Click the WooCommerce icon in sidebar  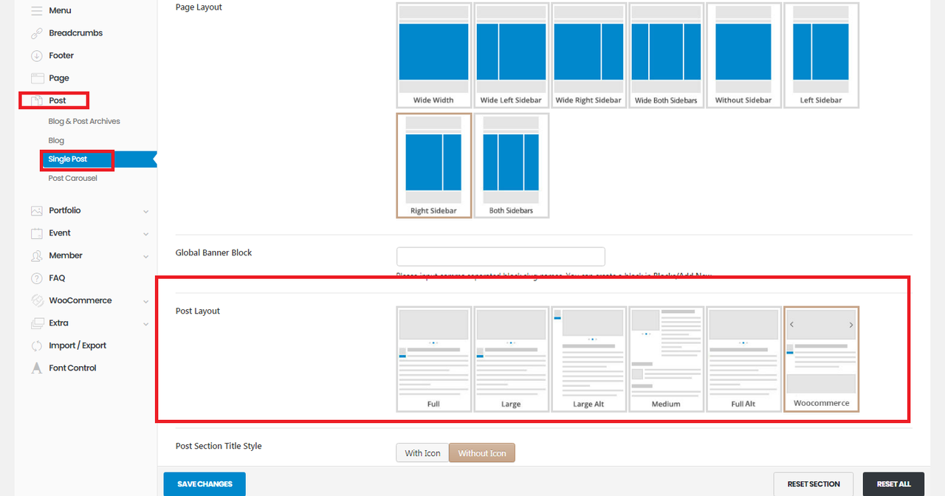tap(37, 301)
